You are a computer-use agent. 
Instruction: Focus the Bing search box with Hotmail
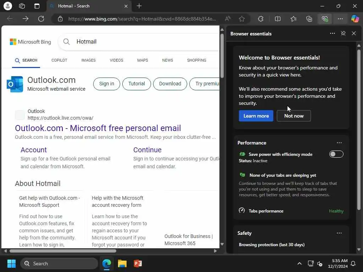point(139,42)
